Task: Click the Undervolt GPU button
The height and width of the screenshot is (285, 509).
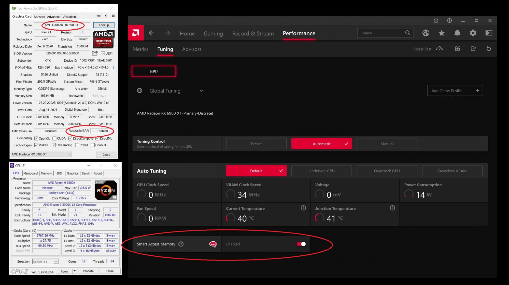Action: pos(321,171)
